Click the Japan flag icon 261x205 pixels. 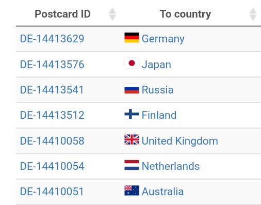tap(132, 63)
